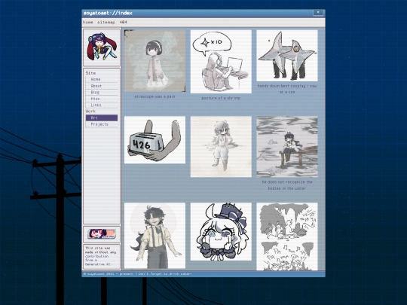Click the 'Site' sidebar heading
The height and width of the screenshot is (305, 407).
pos(90,73)
